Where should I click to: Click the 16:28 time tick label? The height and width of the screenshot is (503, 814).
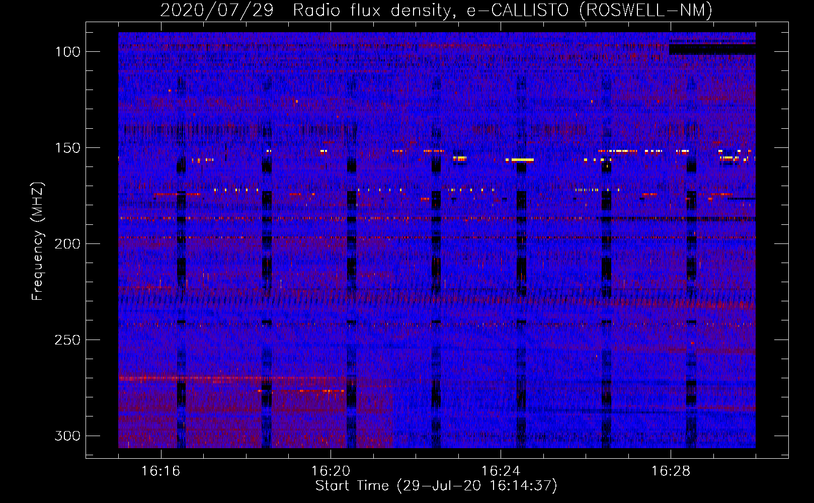tap(671, 471)
